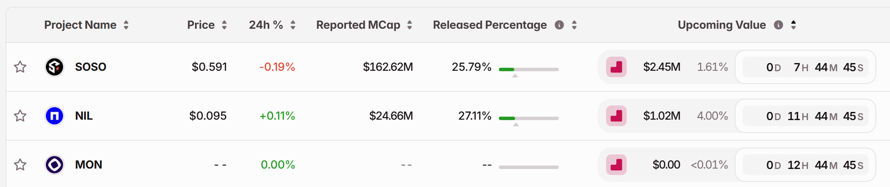Image resolution: width=890 pixels, height=187 pixels.
Task: Click the 24h % column header
Action: coord(266,25)
